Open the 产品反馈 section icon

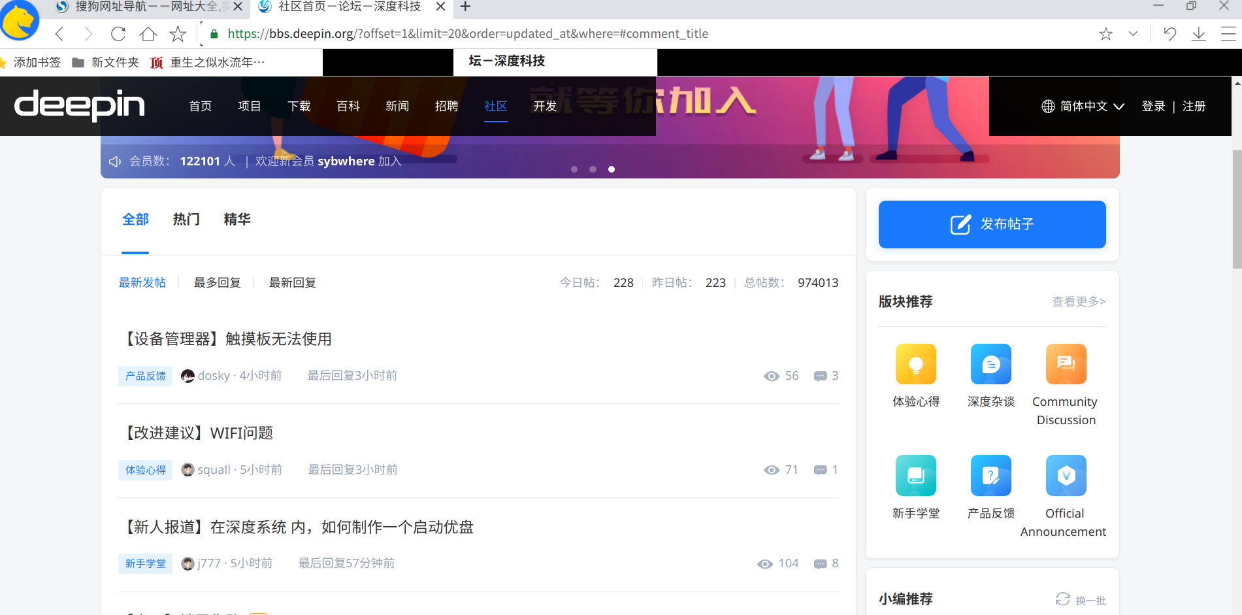[x=990, y=476]
